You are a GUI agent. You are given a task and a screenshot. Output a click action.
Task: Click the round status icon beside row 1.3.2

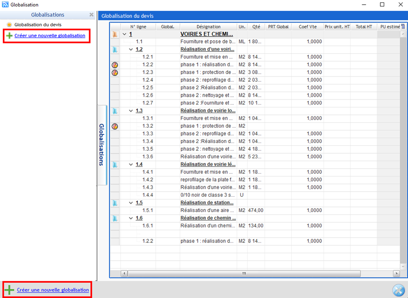(115, 126)
